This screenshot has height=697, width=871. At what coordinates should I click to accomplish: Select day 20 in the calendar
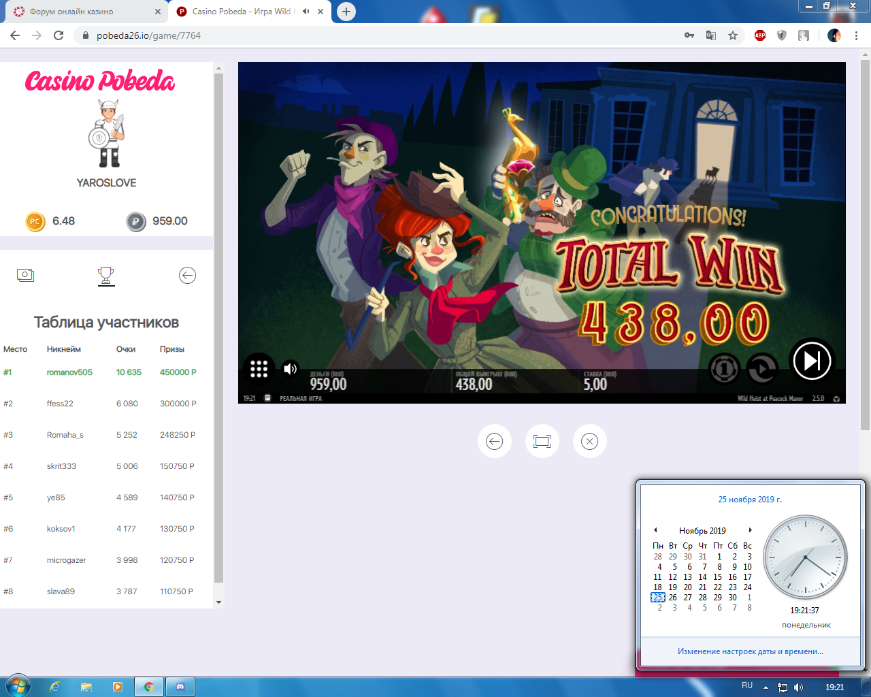[687, 587]
